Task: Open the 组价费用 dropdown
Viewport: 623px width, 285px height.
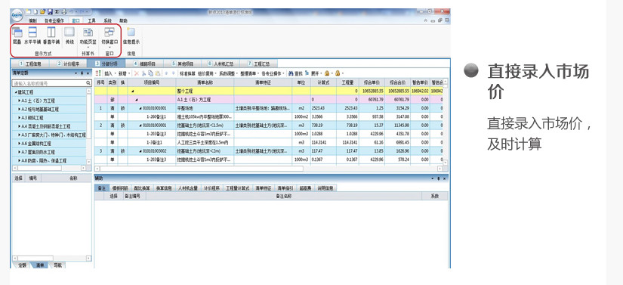Action: coord(207,73)
